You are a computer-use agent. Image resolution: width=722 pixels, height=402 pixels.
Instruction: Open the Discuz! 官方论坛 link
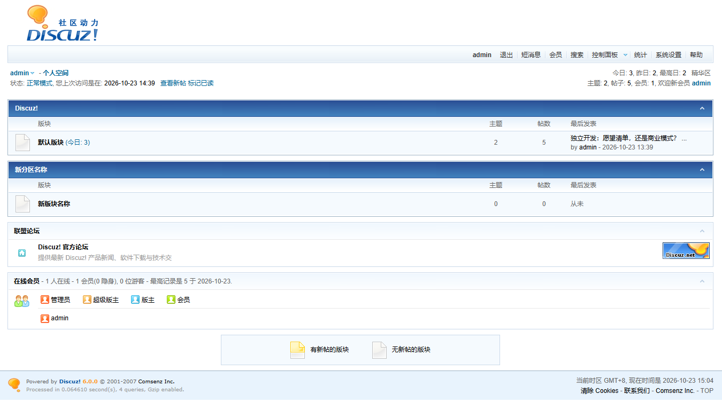pyautogui.click(x=63, y=247)
